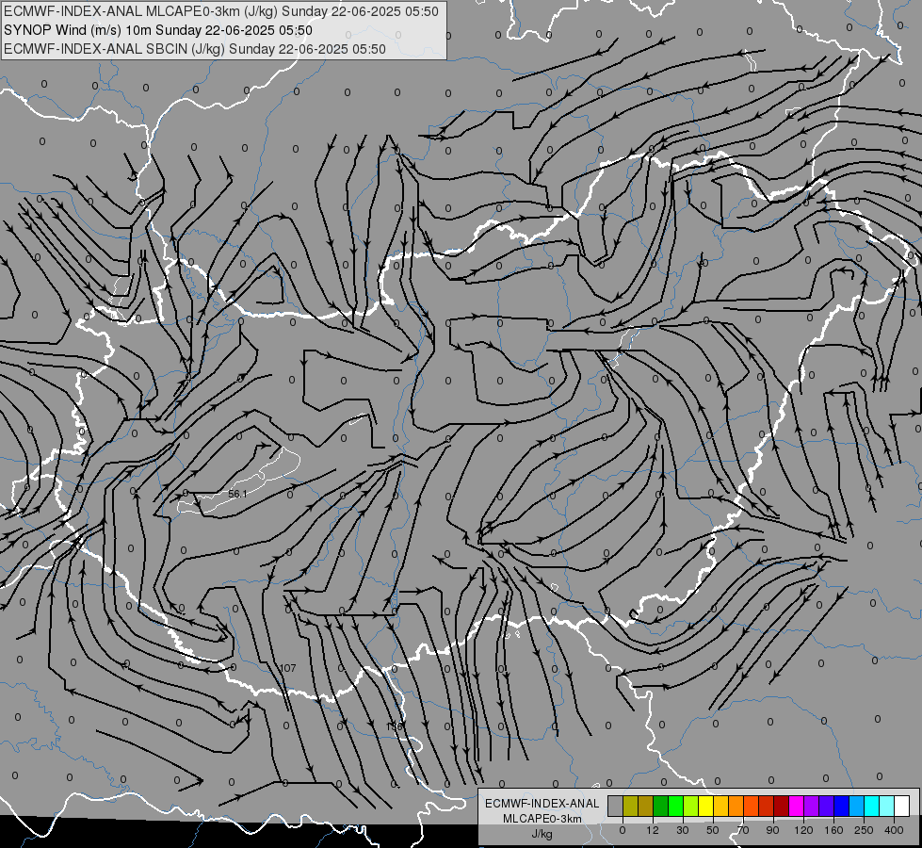Click the legend scale value '400'

click(x=894, y=830)
